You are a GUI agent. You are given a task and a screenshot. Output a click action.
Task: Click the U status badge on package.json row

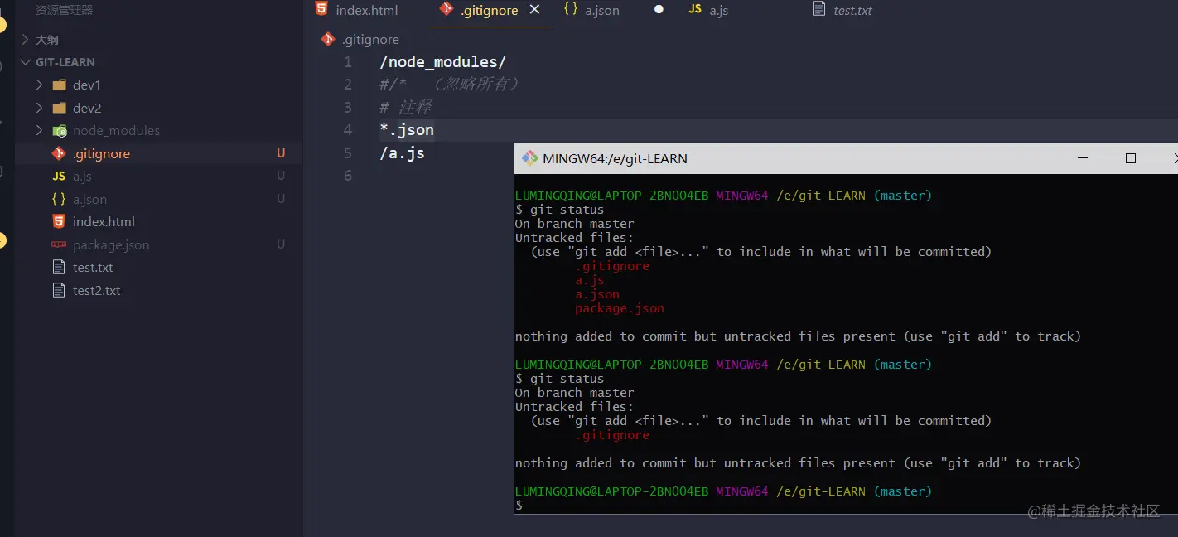281,244
